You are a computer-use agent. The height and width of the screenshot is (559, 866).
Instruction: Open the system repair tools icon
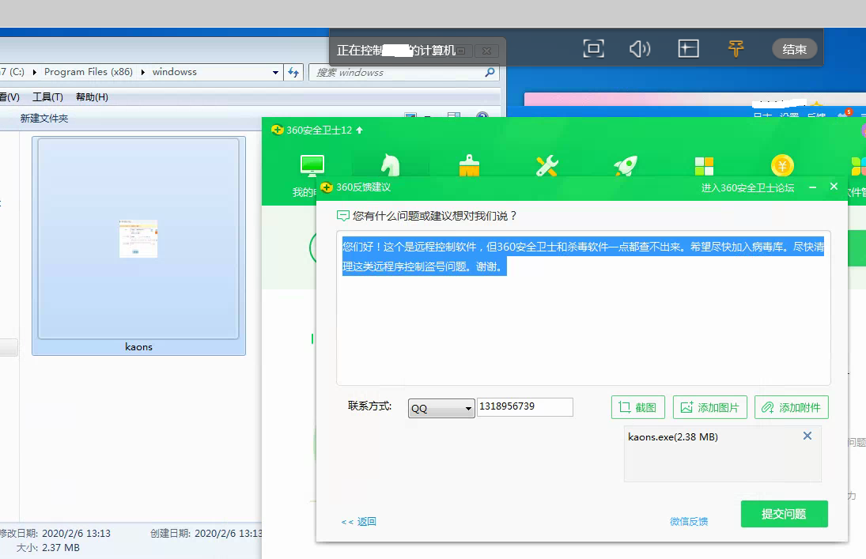click(x=546, y=165)
